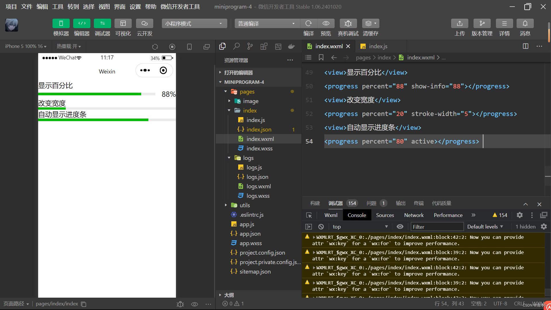Screen dimensions: 551x310
Task: Open Default levels dropdown
Action: (485, 227)
